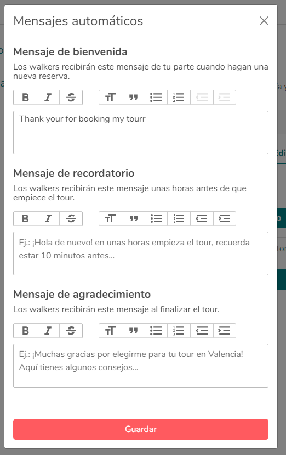Screen dimensions: 286x455
Task: Insert quote in the welcome message editor
Action: pos(133,97)
